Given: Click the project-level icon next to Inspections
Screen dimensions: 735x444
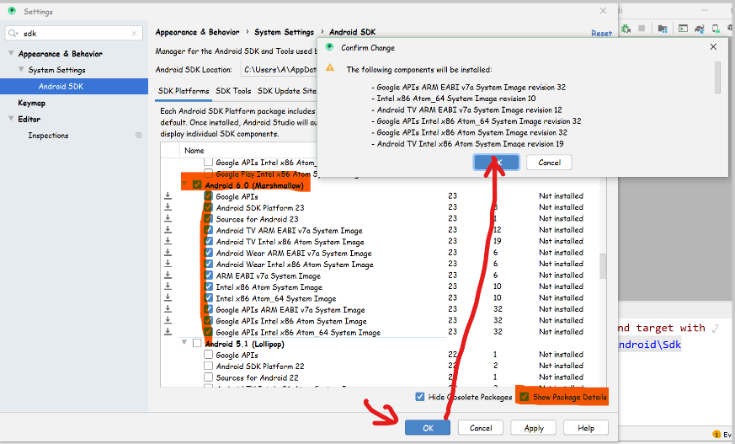Looking at the screenshot, I should coord(139,135).
